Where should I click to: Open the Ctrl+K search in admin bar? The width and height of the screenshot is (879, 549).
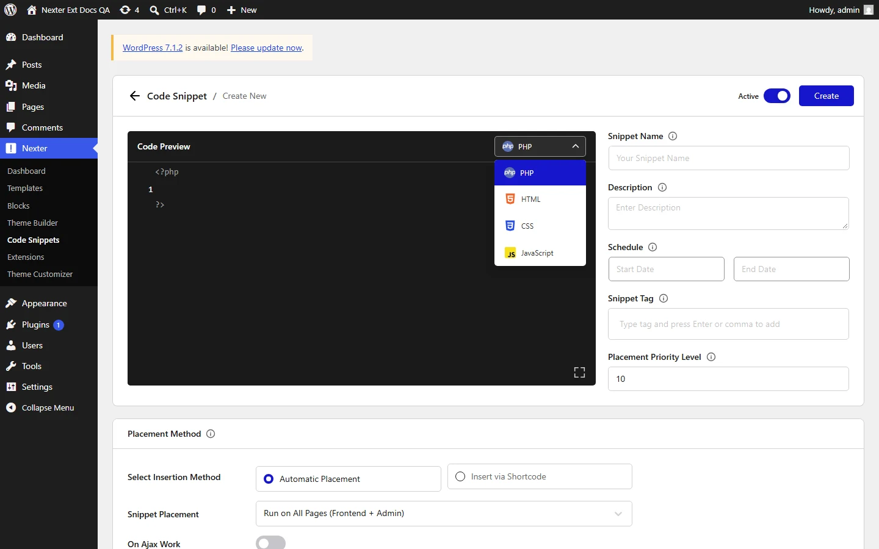point(168,10)
